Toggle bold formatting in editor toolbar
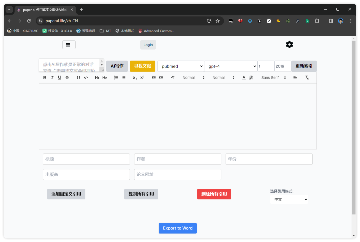The image size is (360, 242). tap(45, 78)
